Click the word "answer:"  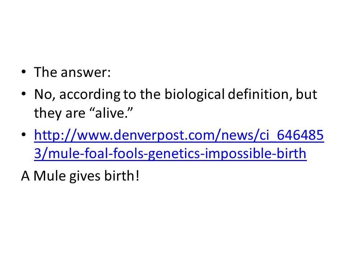[86, 73]
